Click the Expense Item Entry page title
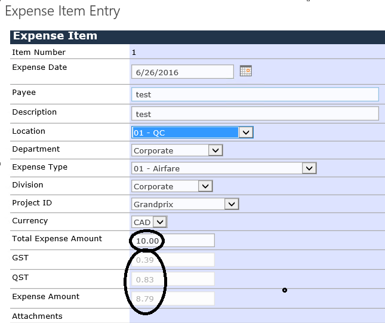This screenshot has height=323, width=385. (63, 11)
